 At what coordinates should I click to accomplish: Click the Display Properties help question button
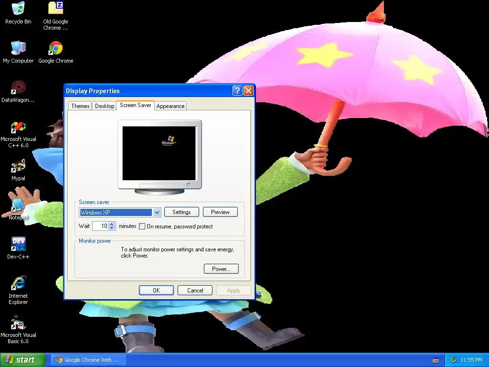pos(237,91)
